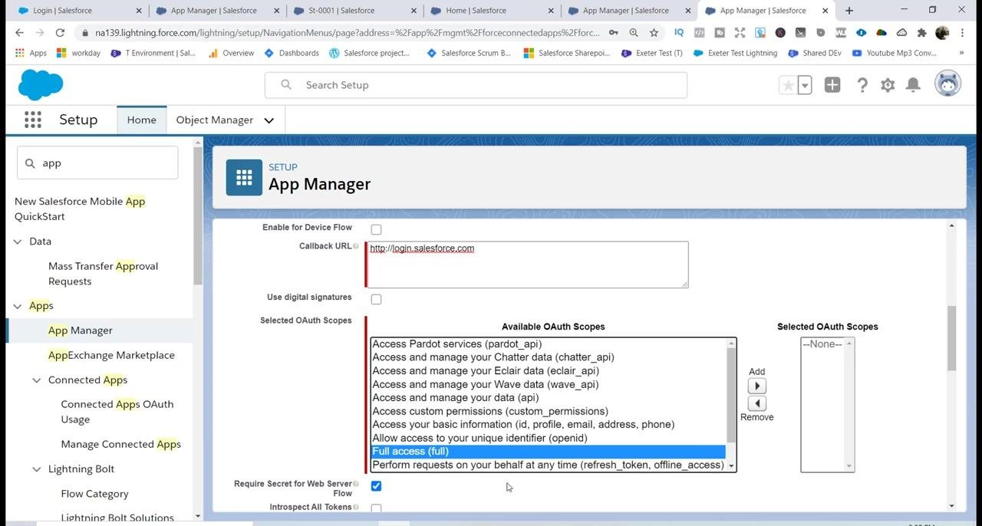This screenshot has height=526, width=982.
Task: Select Full access (full) scope
Action: [548, 452]
